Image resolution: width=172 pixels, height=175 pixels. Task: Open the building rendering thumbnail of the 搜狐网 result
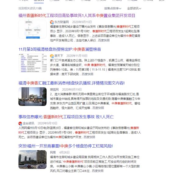pyautogui.click(x=32, y=97)
